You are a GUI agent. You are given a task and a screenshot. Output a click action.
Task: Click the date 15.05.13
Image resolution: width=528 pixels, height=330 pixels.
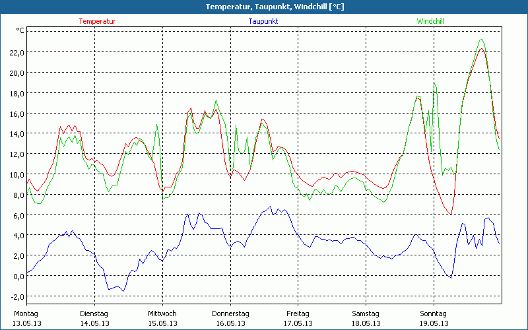(x=162, y=323)
